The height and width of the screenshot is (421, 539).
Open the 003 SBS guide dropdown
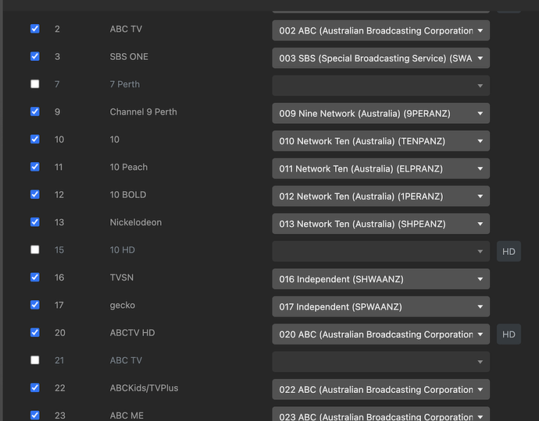(381, 58)
